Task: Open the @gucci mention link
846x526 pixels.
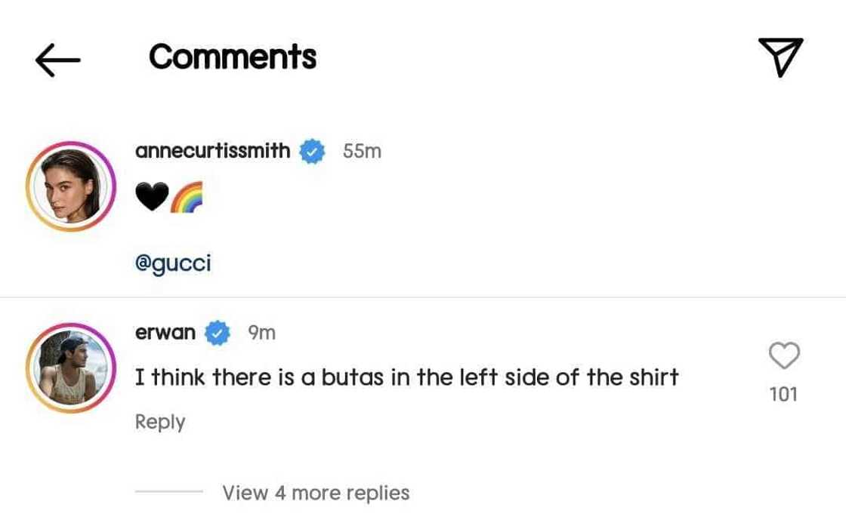Action: tap(173, 264)
